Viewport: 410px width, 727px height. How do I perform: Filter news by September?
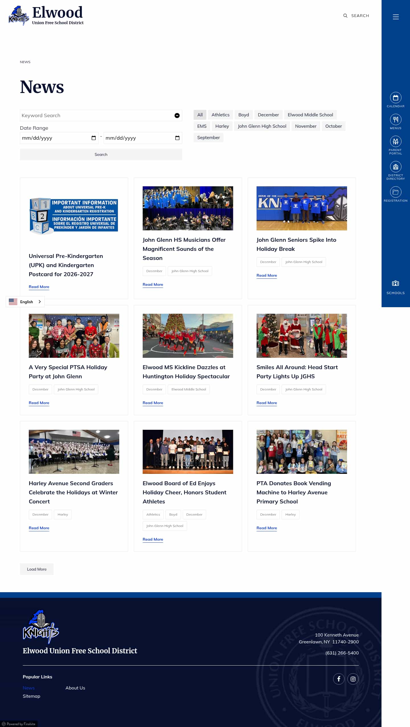tap(208, 137)
